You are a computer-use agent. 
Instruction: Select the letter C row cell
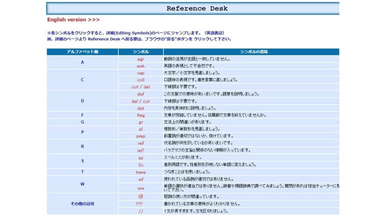click(82, 80)
